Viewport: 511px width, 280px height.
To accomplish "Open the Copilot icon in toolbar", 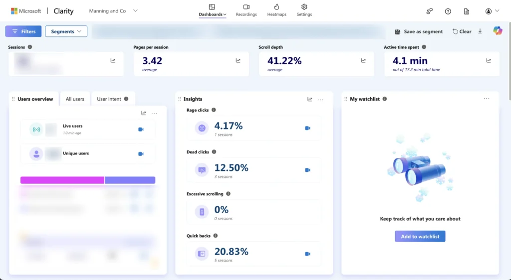I will [x=498, y=31].
